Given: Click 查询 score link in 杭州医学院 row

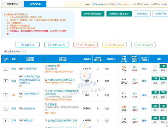Looking at the screenshot, I should 144,109.
